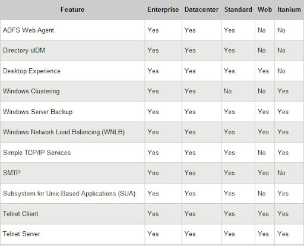
Task: Click the Web 'Yes' cell for Desktop Experience
Action: click(263, 71)
